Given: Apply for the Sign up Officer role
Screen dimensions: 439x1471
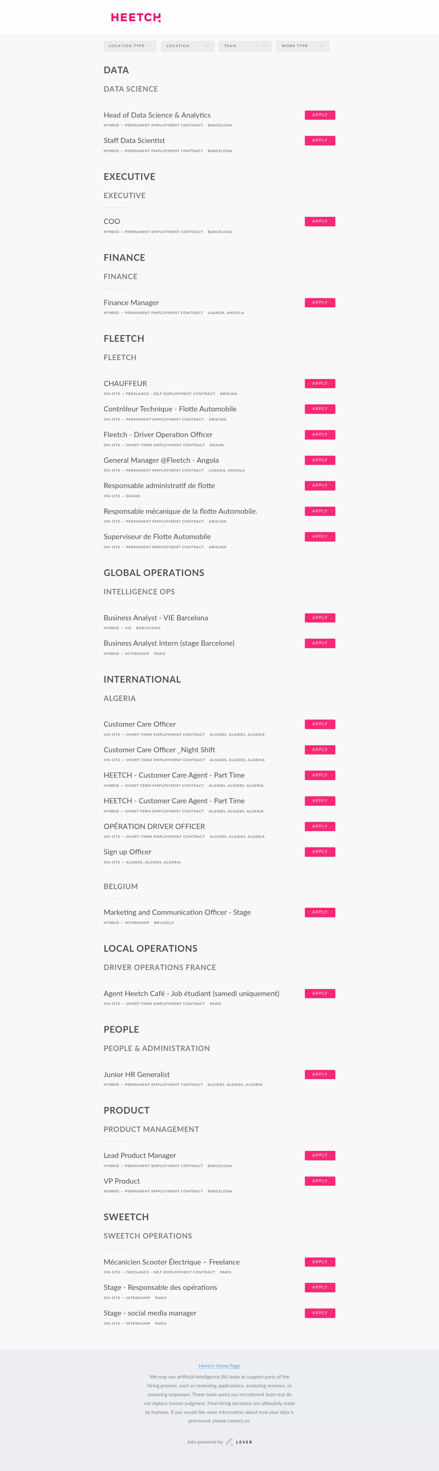Looking at the screenshot, I should (x=320, y=852).
